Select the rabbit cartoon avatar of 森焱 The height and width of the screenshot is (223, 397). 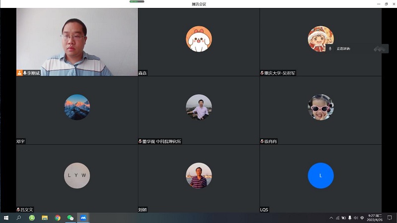point(199,39)
